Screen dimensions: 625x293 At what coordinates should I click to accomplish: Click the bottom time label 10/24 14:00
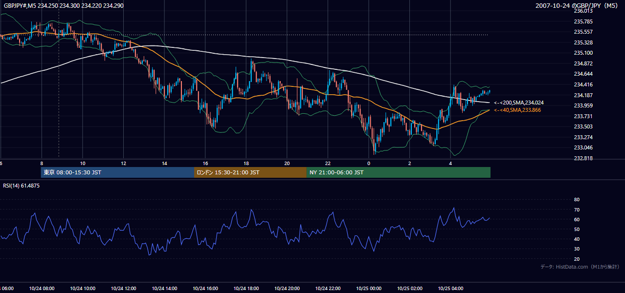(164, 288)
